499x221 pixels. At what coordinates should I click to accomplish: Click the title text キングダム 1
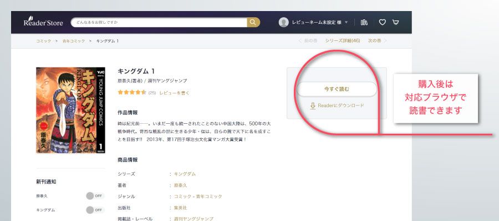[136, 71]
